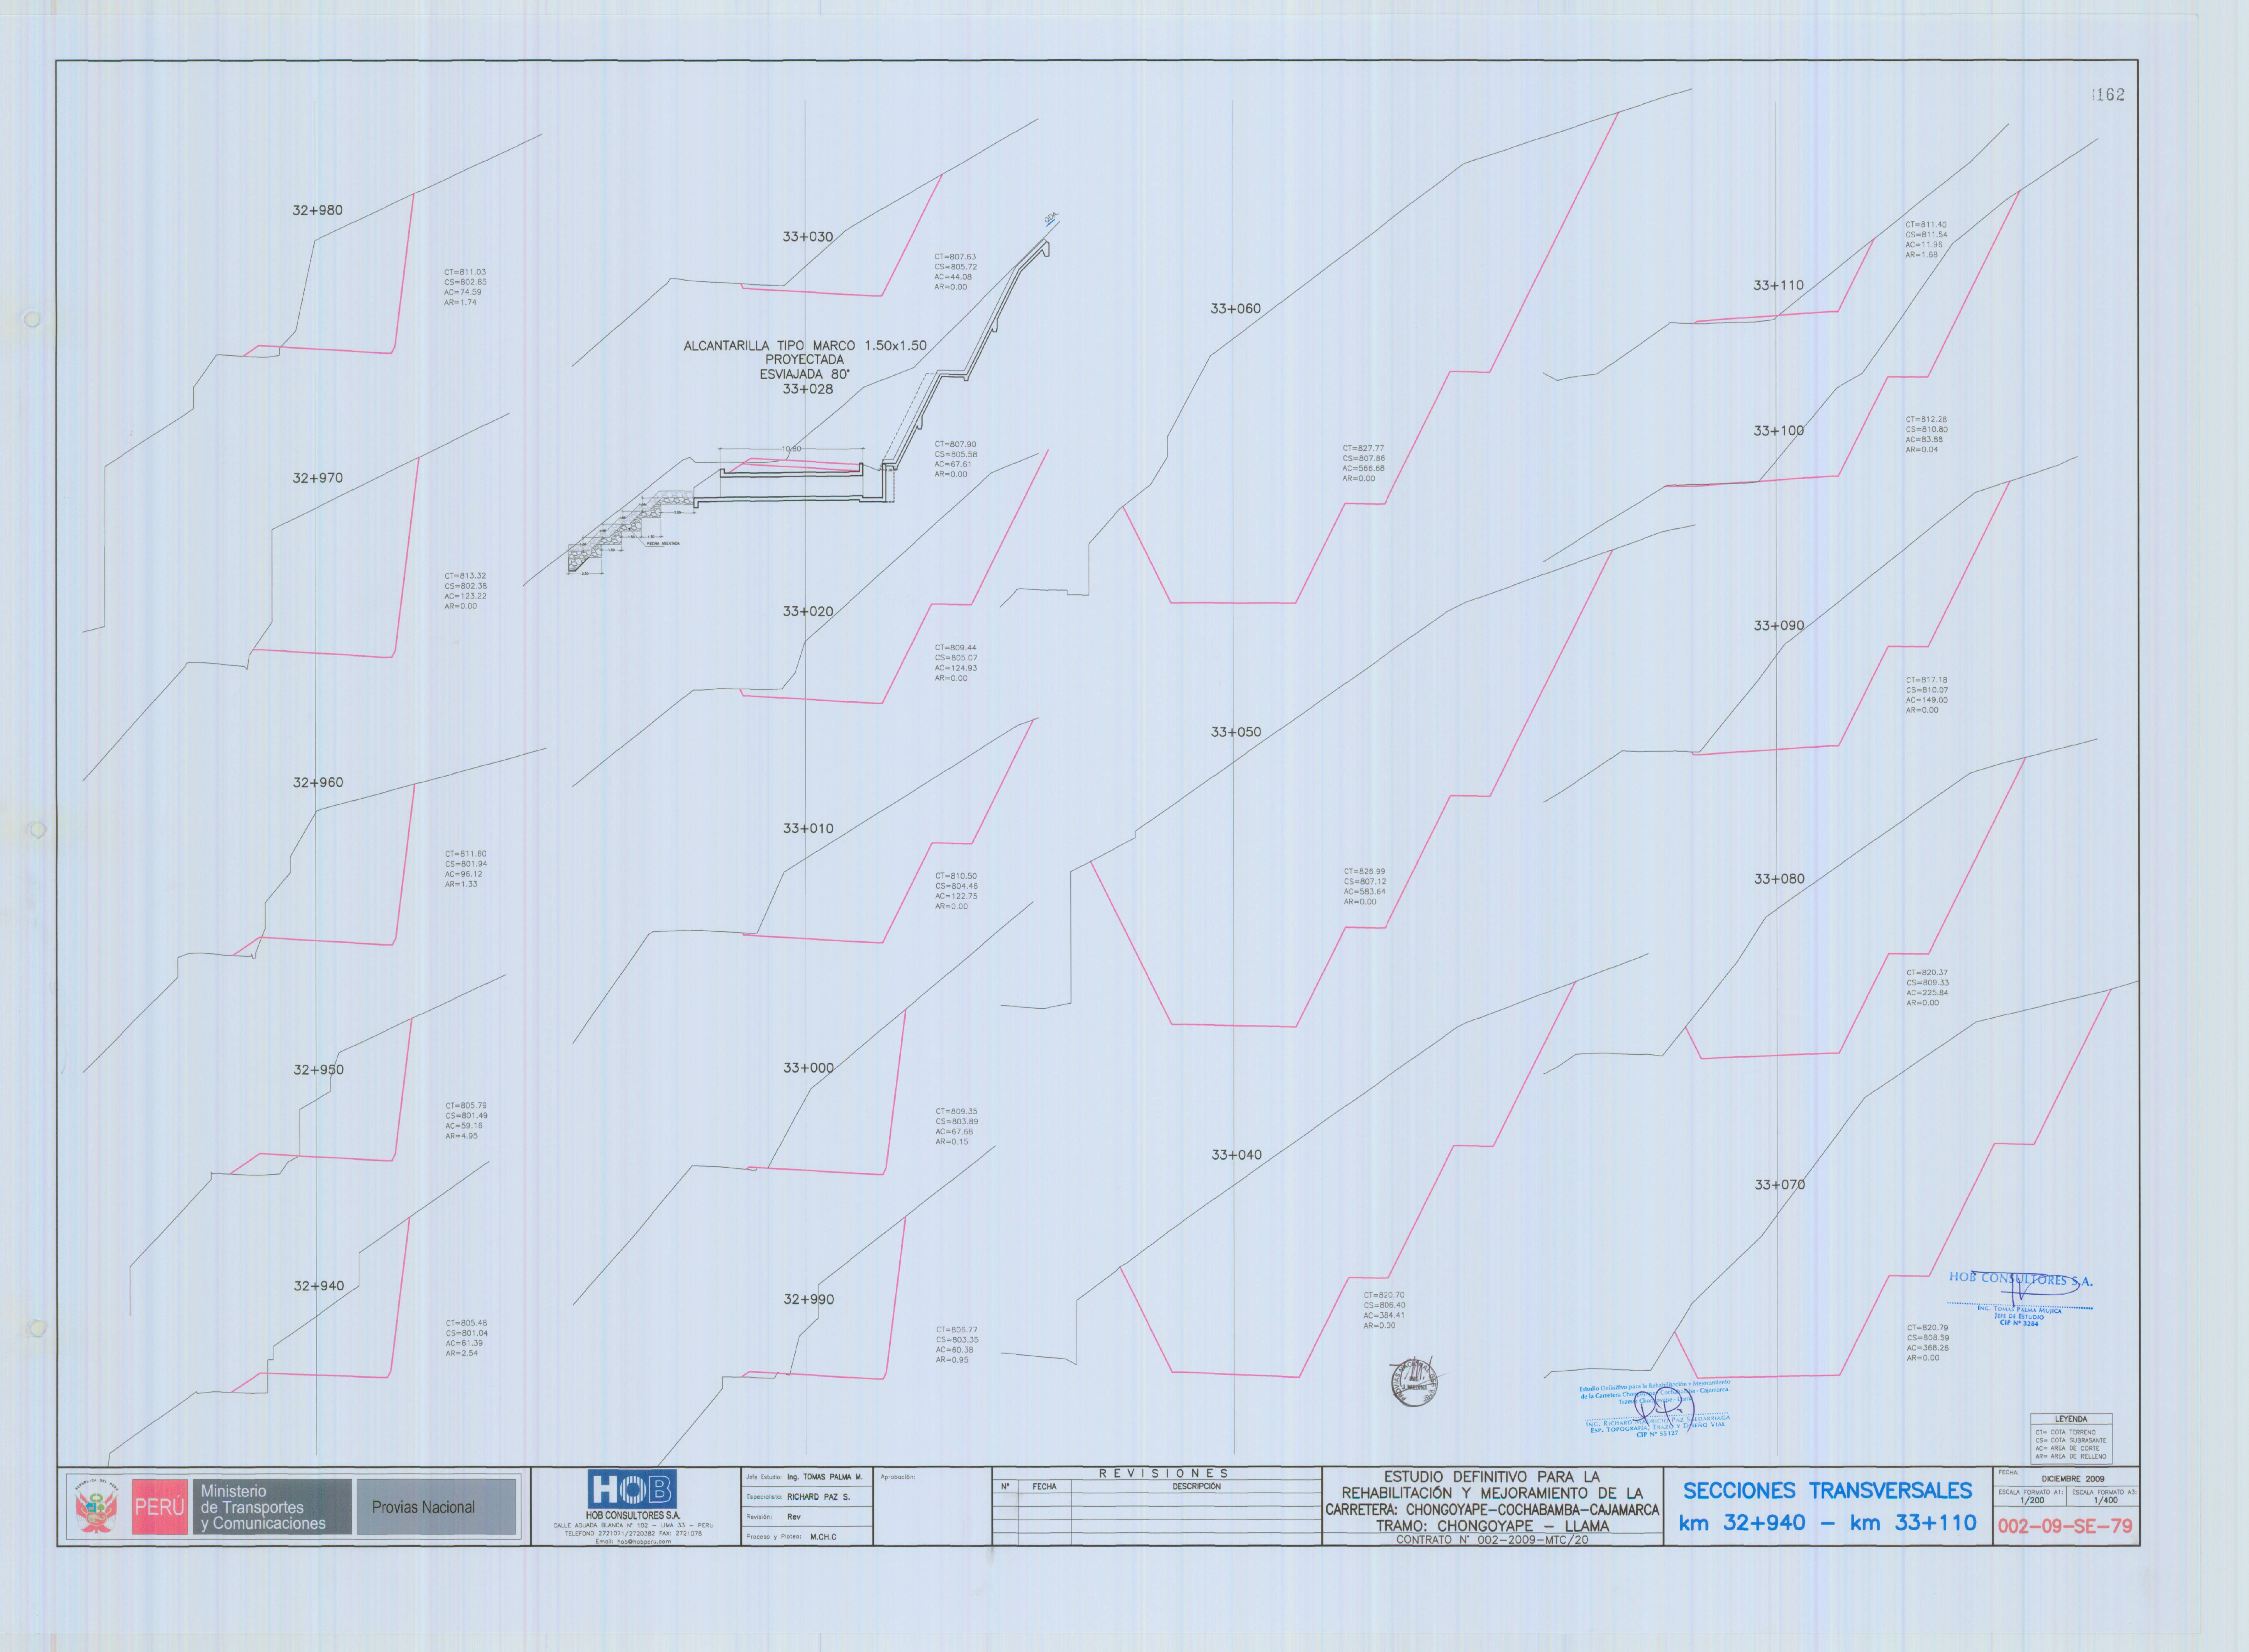Viewport: 2249px width, 1652px height.
Task: Click the CT=805.79 data block
Action: [467, 1121]
